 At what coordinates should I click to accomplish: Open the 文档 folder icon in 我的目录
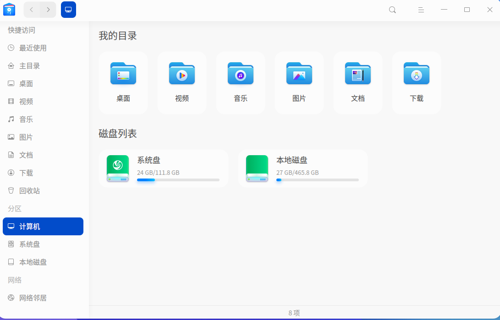click(358, 74)
